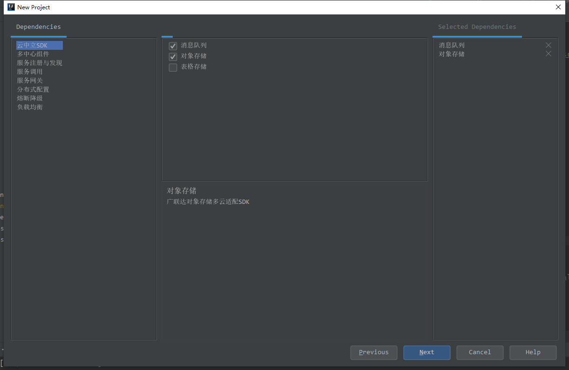Screen dimensions: 569x370
Task: Select 负载均衡 category
Action: point(30,107)
